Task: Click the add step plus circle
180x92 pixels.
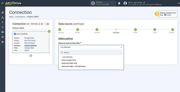Action: pyautogui.click(x=31, y=56)
